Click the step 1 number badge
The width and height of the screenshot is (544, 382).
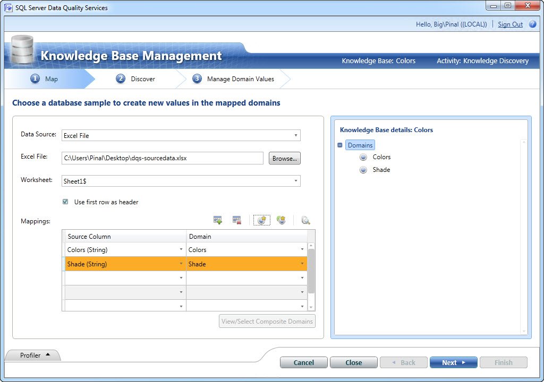pyautogui.click(x=35, y=79)
